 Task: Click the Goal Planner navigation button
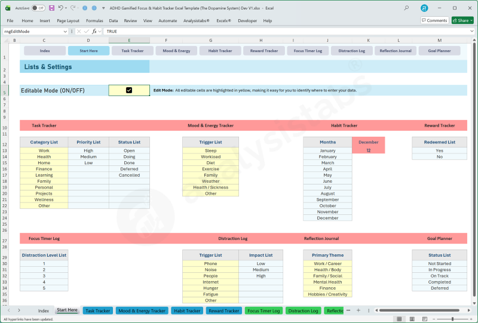439,51
